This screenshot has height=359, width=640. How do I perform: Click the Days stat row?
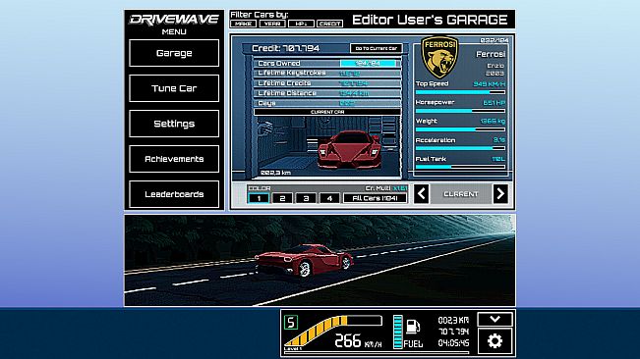[327, 103]
